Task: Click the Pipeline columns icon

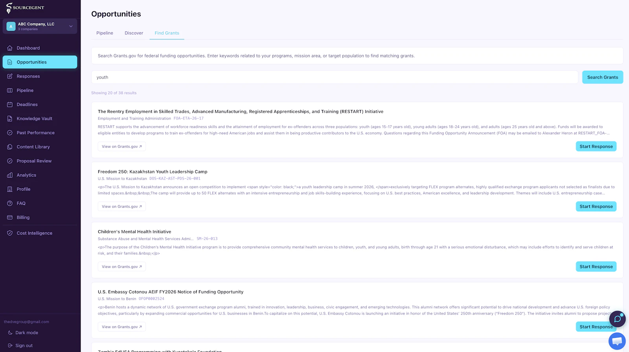Action: 10,90
